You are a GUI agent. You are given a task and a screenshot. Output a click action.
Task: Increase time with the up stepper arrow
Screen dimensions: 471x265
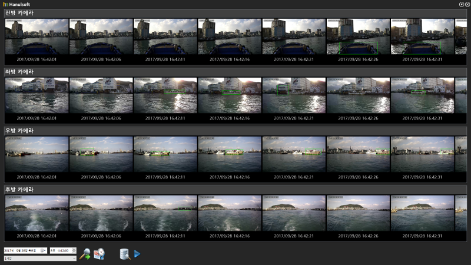74,249
